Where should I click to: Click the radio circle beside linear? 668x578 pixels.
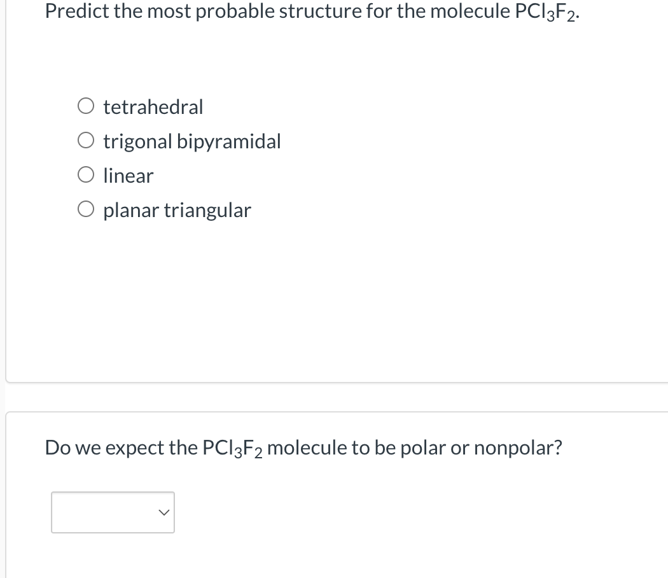[86, 174]
